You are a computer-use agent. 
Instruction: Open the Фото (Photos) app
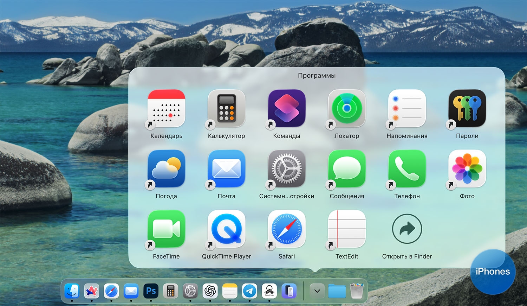click(467, 169)
